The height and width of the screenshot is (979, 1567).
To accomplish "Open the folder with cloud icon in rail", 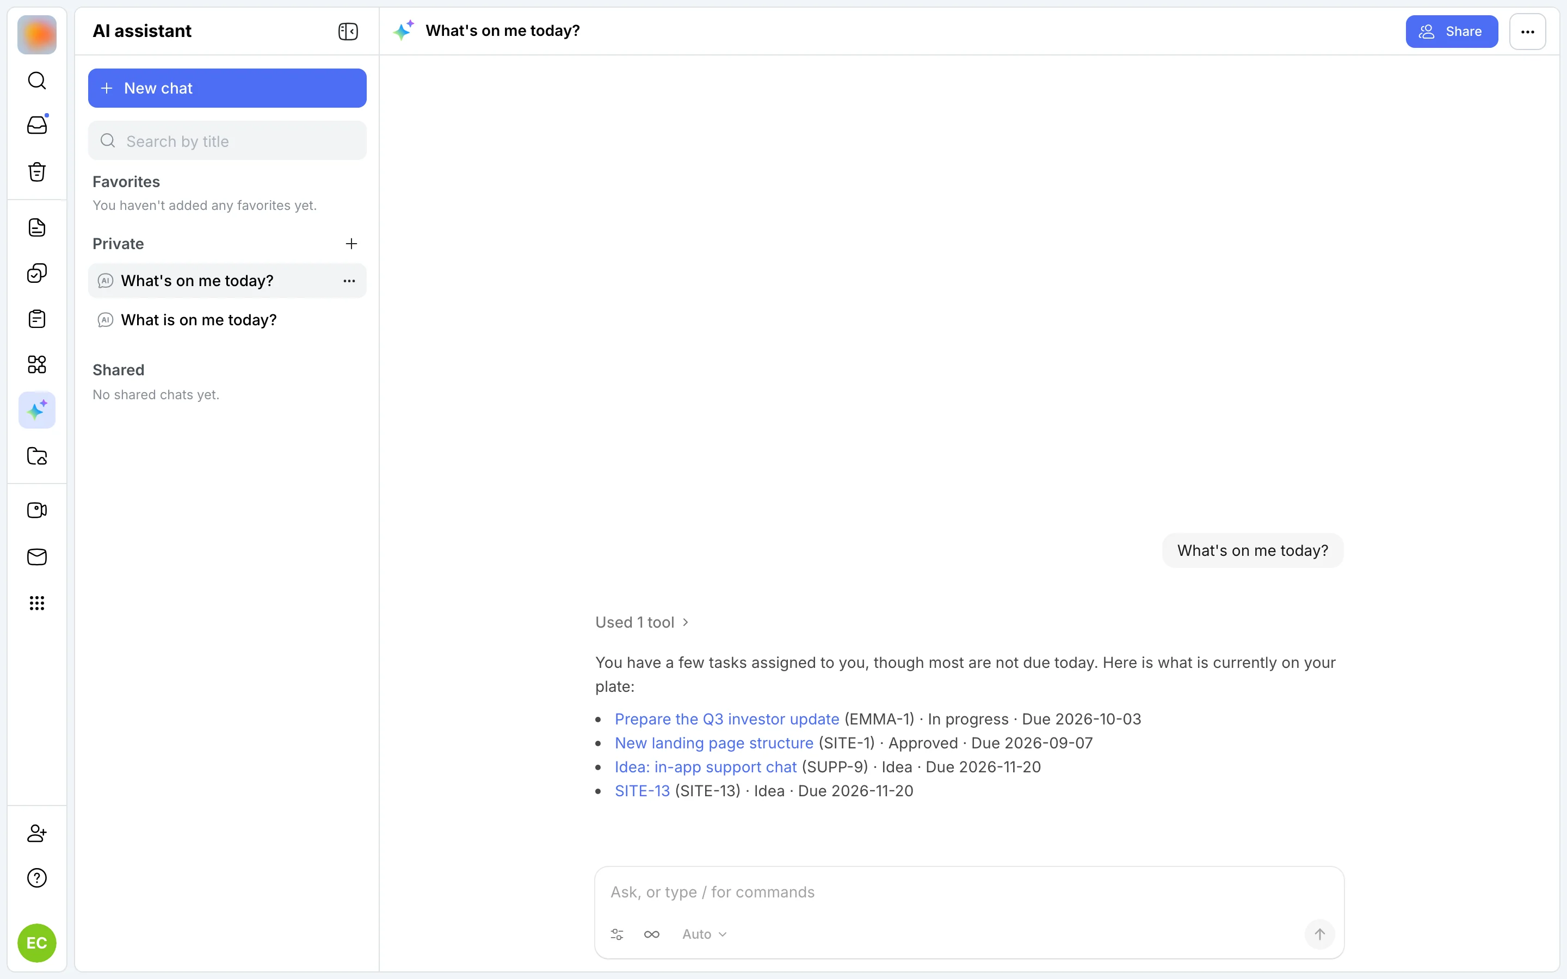I will pos(37,456).
